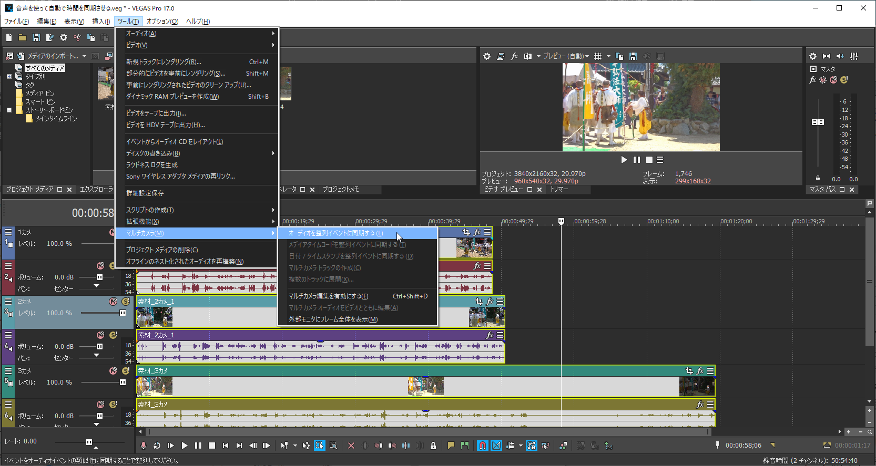Switch to プロジェクトメモ tab
Screen dimensions: 876x466
(x=341, y=189)
